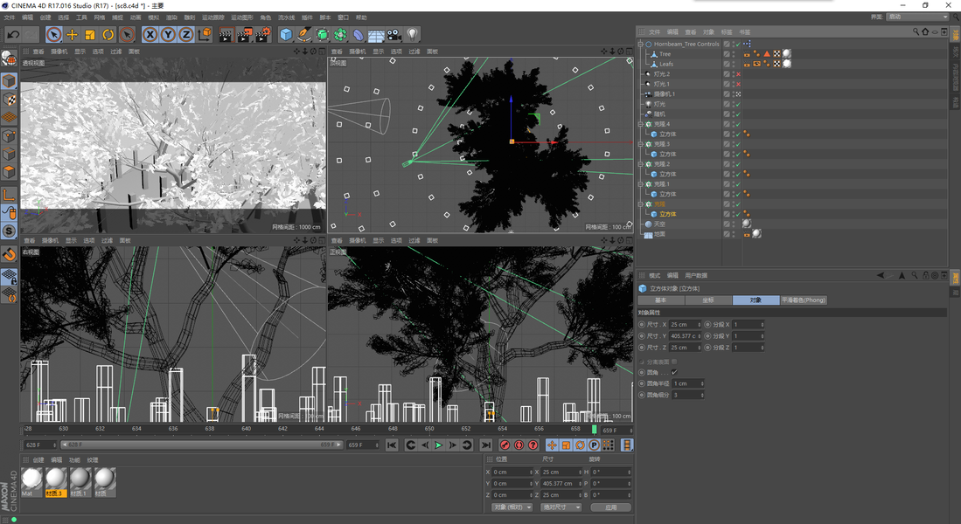Activate the Rotate tool
Screen dimensions: 961x524
[108, 35]
